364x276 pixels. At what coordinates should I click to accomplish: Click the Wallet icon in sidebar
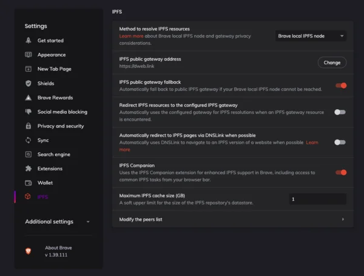(29, 183)
